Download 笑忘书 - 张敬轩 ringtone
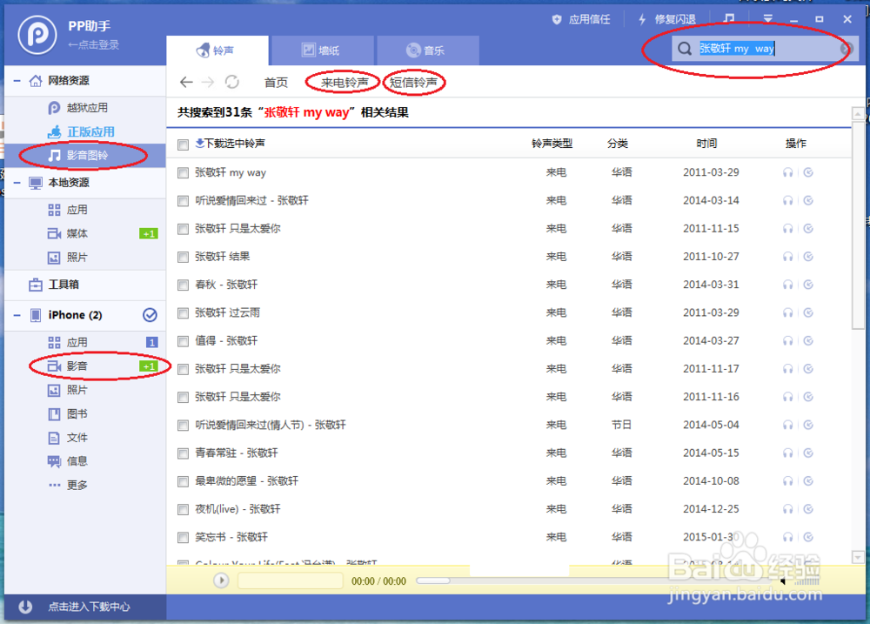The height and width of the screenshot is (624, 870). tap(808, 537)
